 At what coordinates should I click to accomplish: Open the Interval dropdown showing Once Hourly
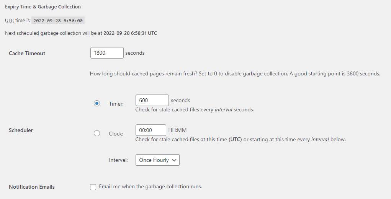[157, 160]
